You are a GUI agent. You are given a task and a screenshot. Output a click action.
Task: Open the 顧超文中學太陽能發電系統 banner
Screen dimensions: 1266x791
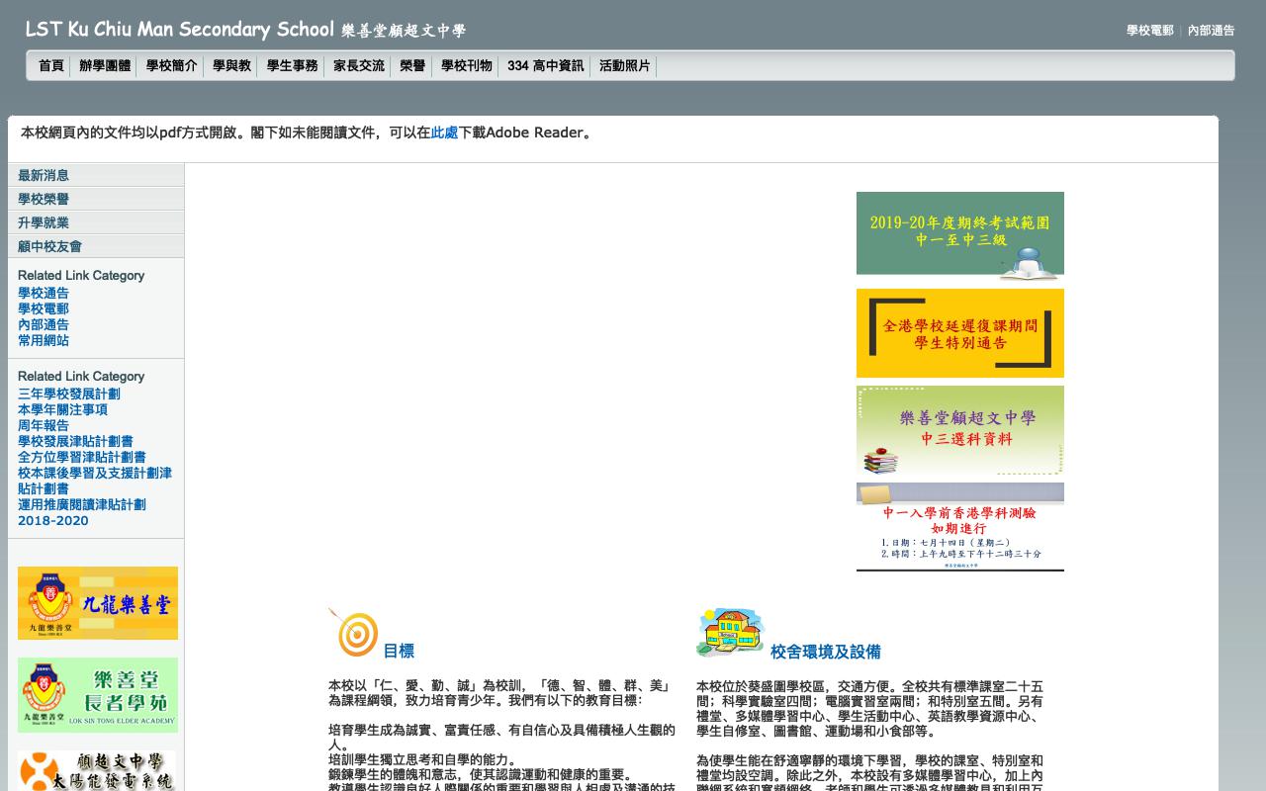[x=98, y=770]
